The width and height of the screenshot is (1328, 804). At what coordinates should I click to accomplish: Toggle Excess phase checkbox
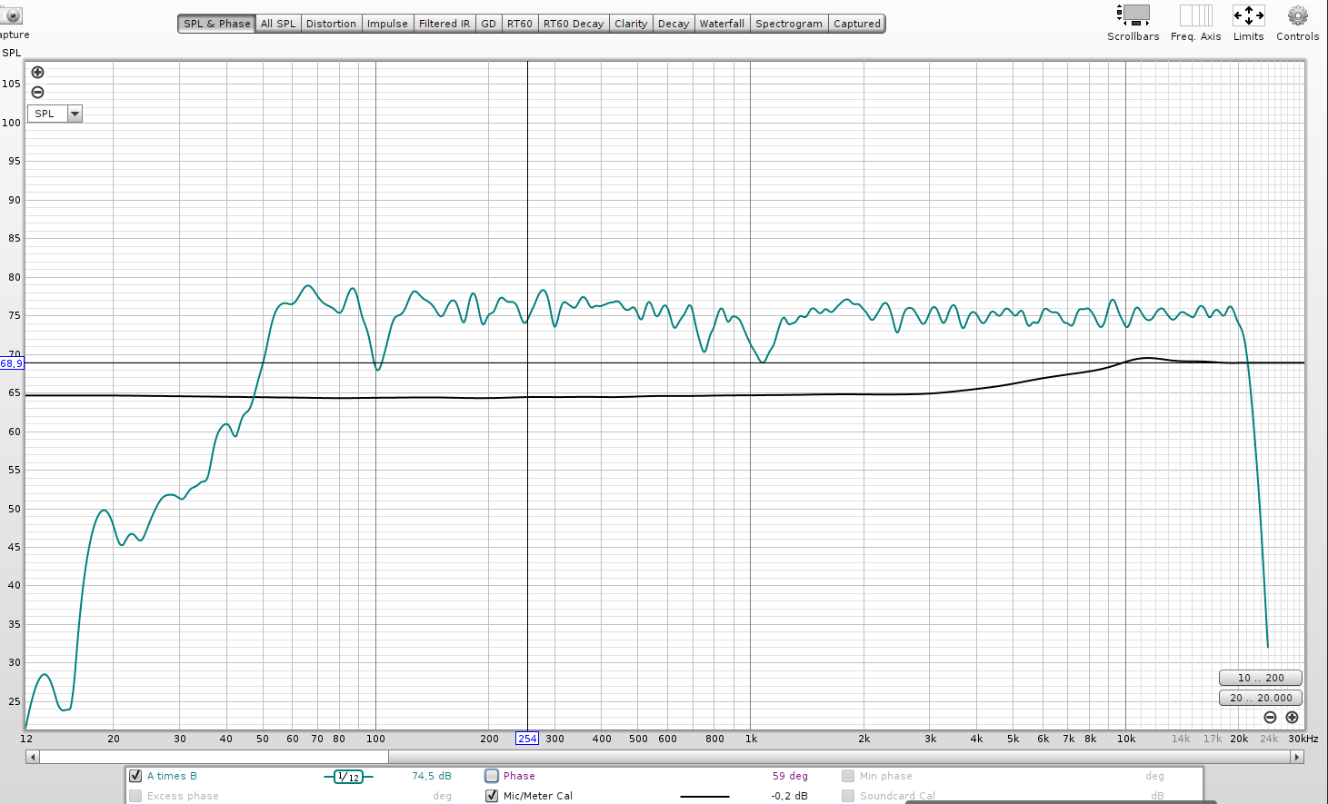coord(135,796)
